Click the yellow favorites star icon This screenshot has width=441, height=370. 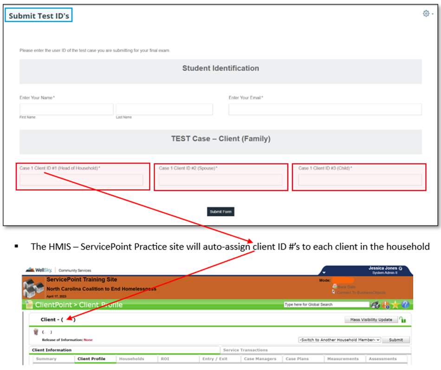(395, 305)
